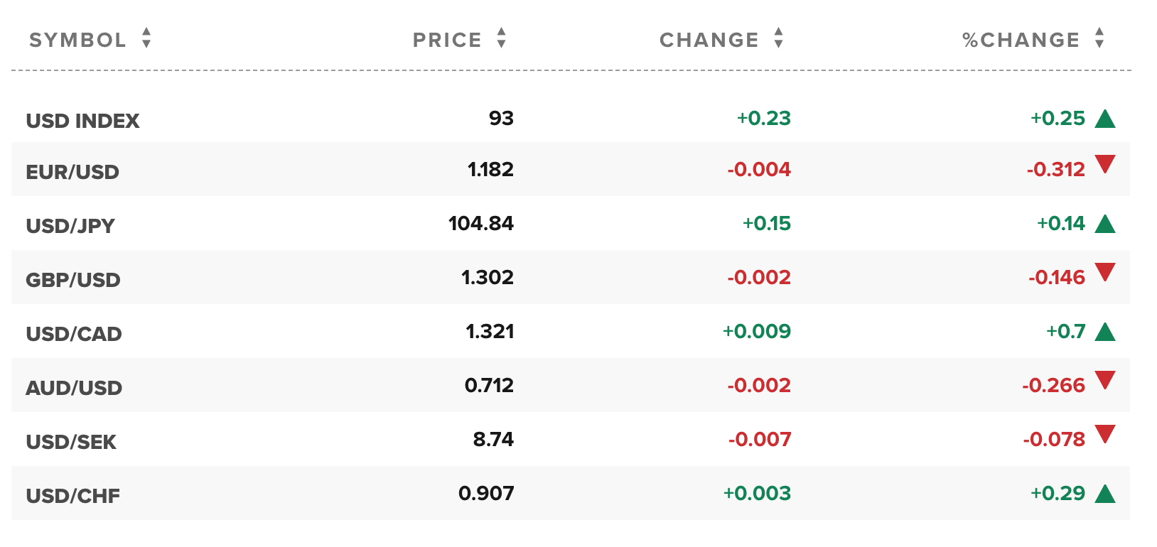Select USD/JPY percent change +0.14

click(1061, 223)
